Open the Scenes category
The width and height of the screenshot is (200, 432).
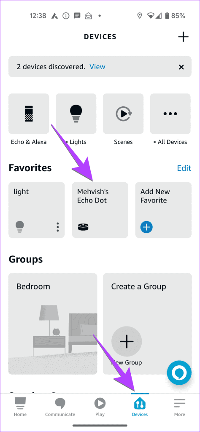point(123,113)
